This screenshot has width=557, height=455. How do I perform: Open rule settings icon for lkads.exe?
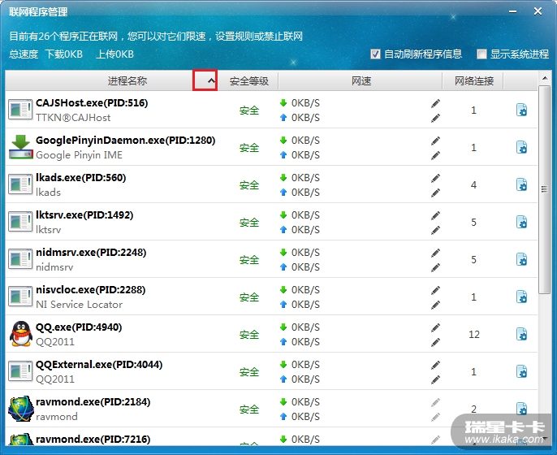click(x=521, y=185)
